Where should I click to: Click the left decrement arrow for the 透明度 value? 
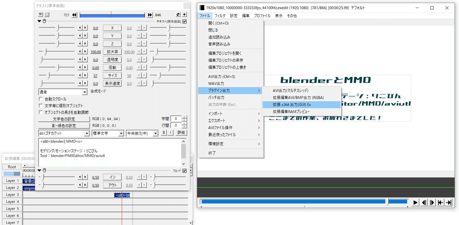80,60
